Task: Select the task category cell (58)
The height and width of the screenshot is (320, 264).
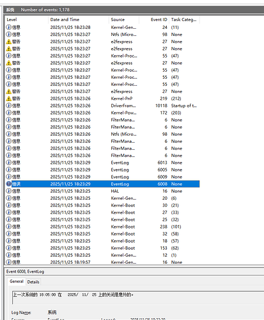Action: click(x=175, y=234)
